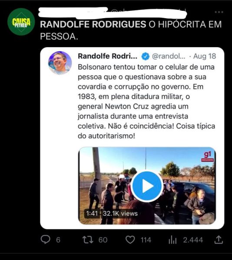
Task: Open the reply comment icon
Action: click(45, 240)
